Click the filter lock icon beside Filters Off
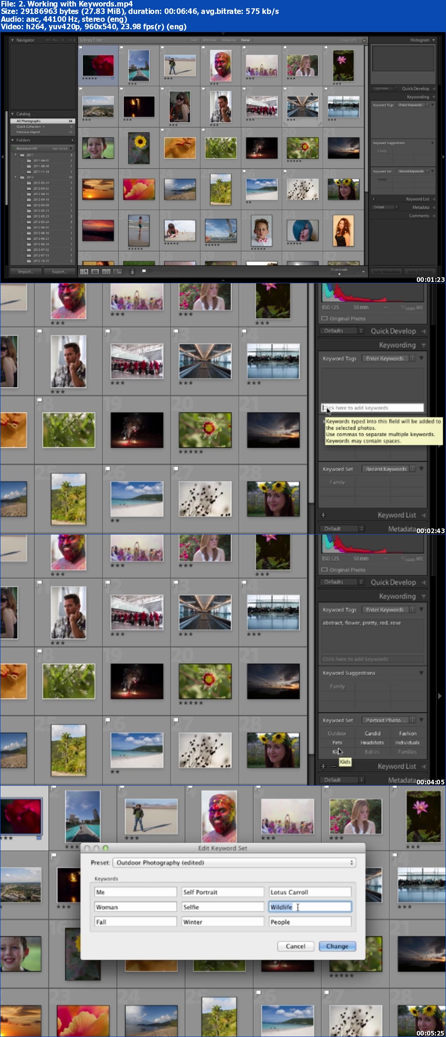The image size is (446, 1037). 364,40
